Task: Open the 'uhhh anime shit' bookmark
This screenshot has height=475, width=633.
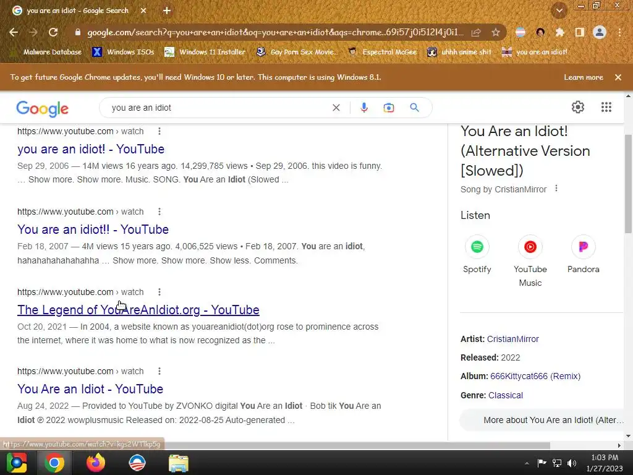Action: point(460,52)
